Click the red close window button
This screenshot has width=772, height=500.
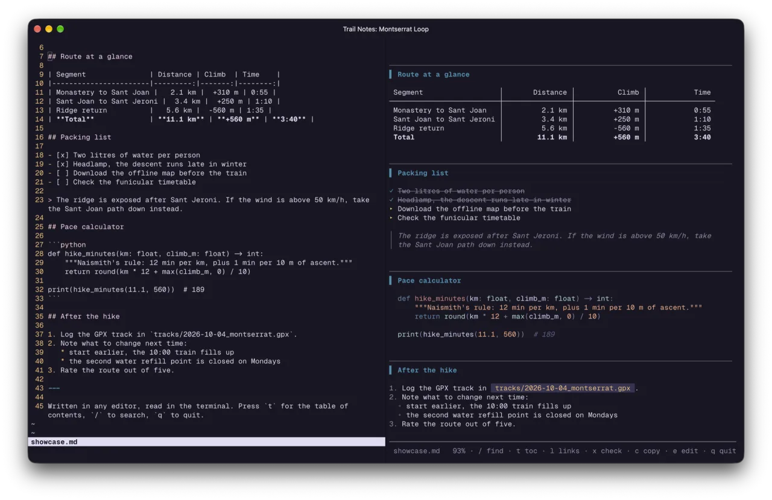37,29
